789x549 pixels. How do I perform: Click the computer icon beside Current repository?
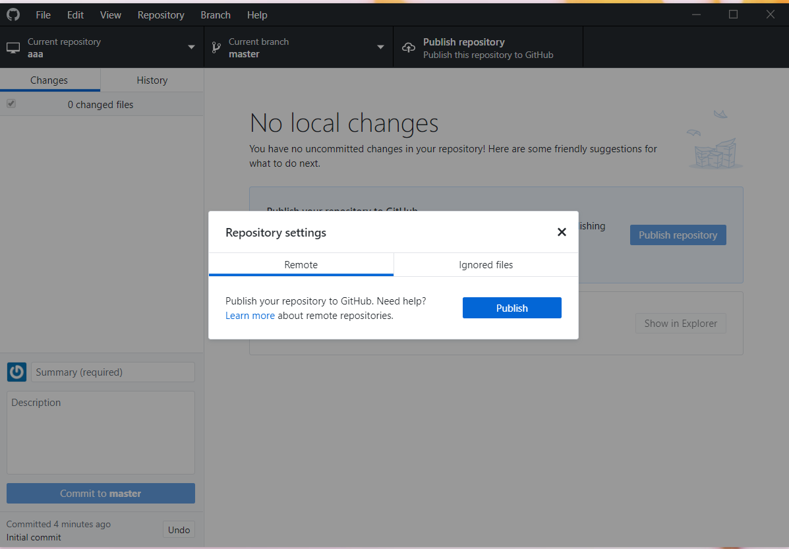pos(13,48)
